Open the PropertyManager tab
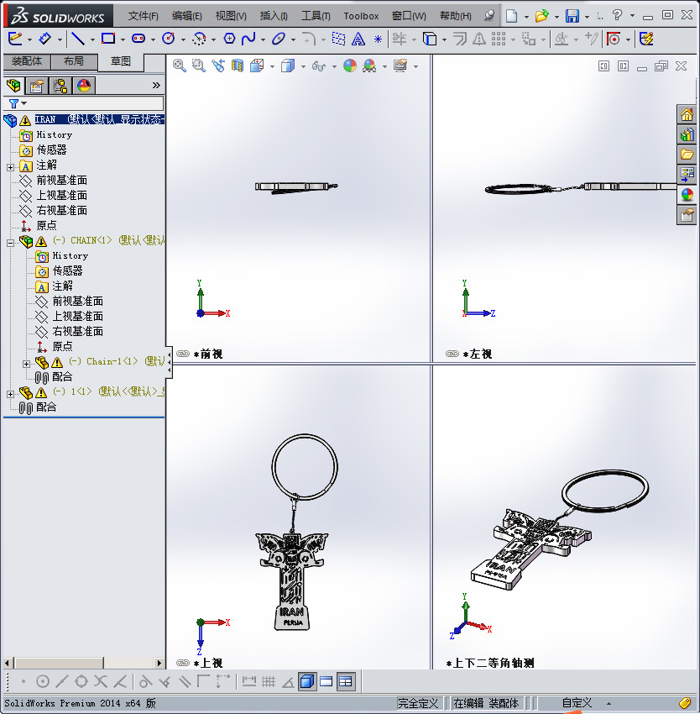Screen dimensions: 700x714 [x=37, y=86]
